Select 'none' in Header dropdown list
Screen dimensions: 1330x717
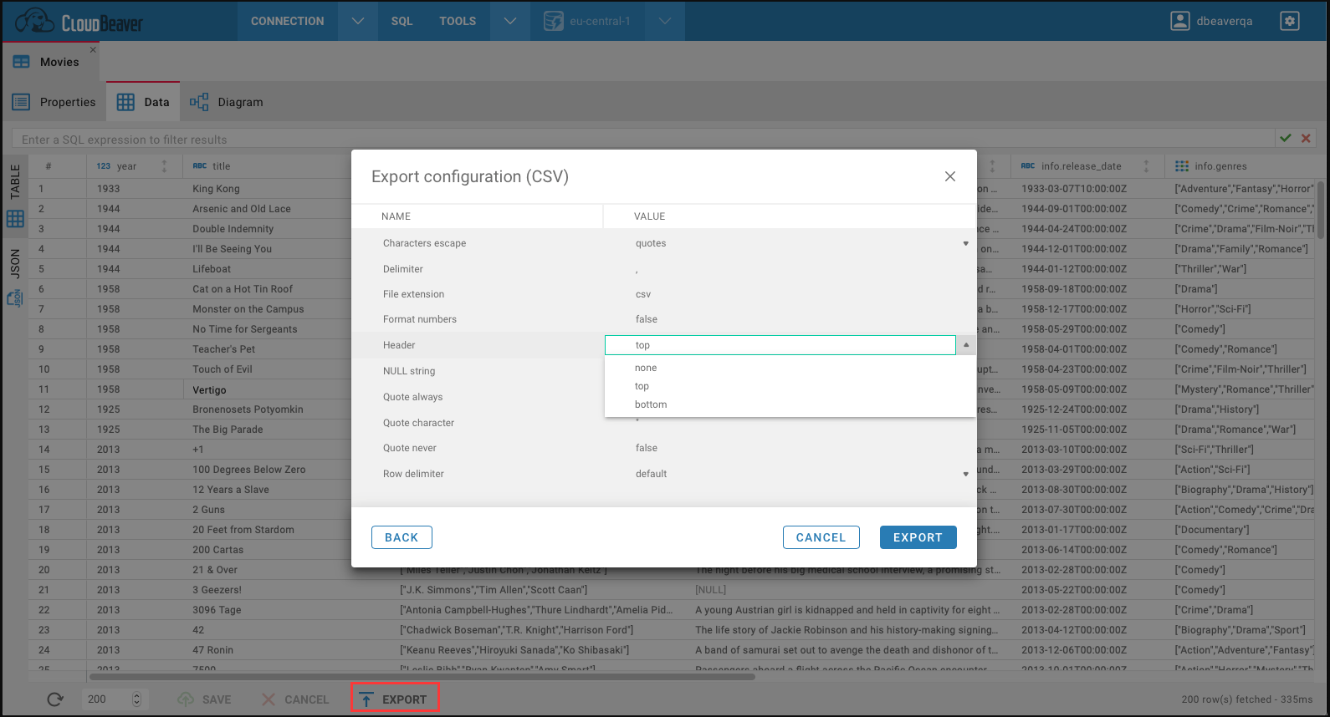[646, 368]
